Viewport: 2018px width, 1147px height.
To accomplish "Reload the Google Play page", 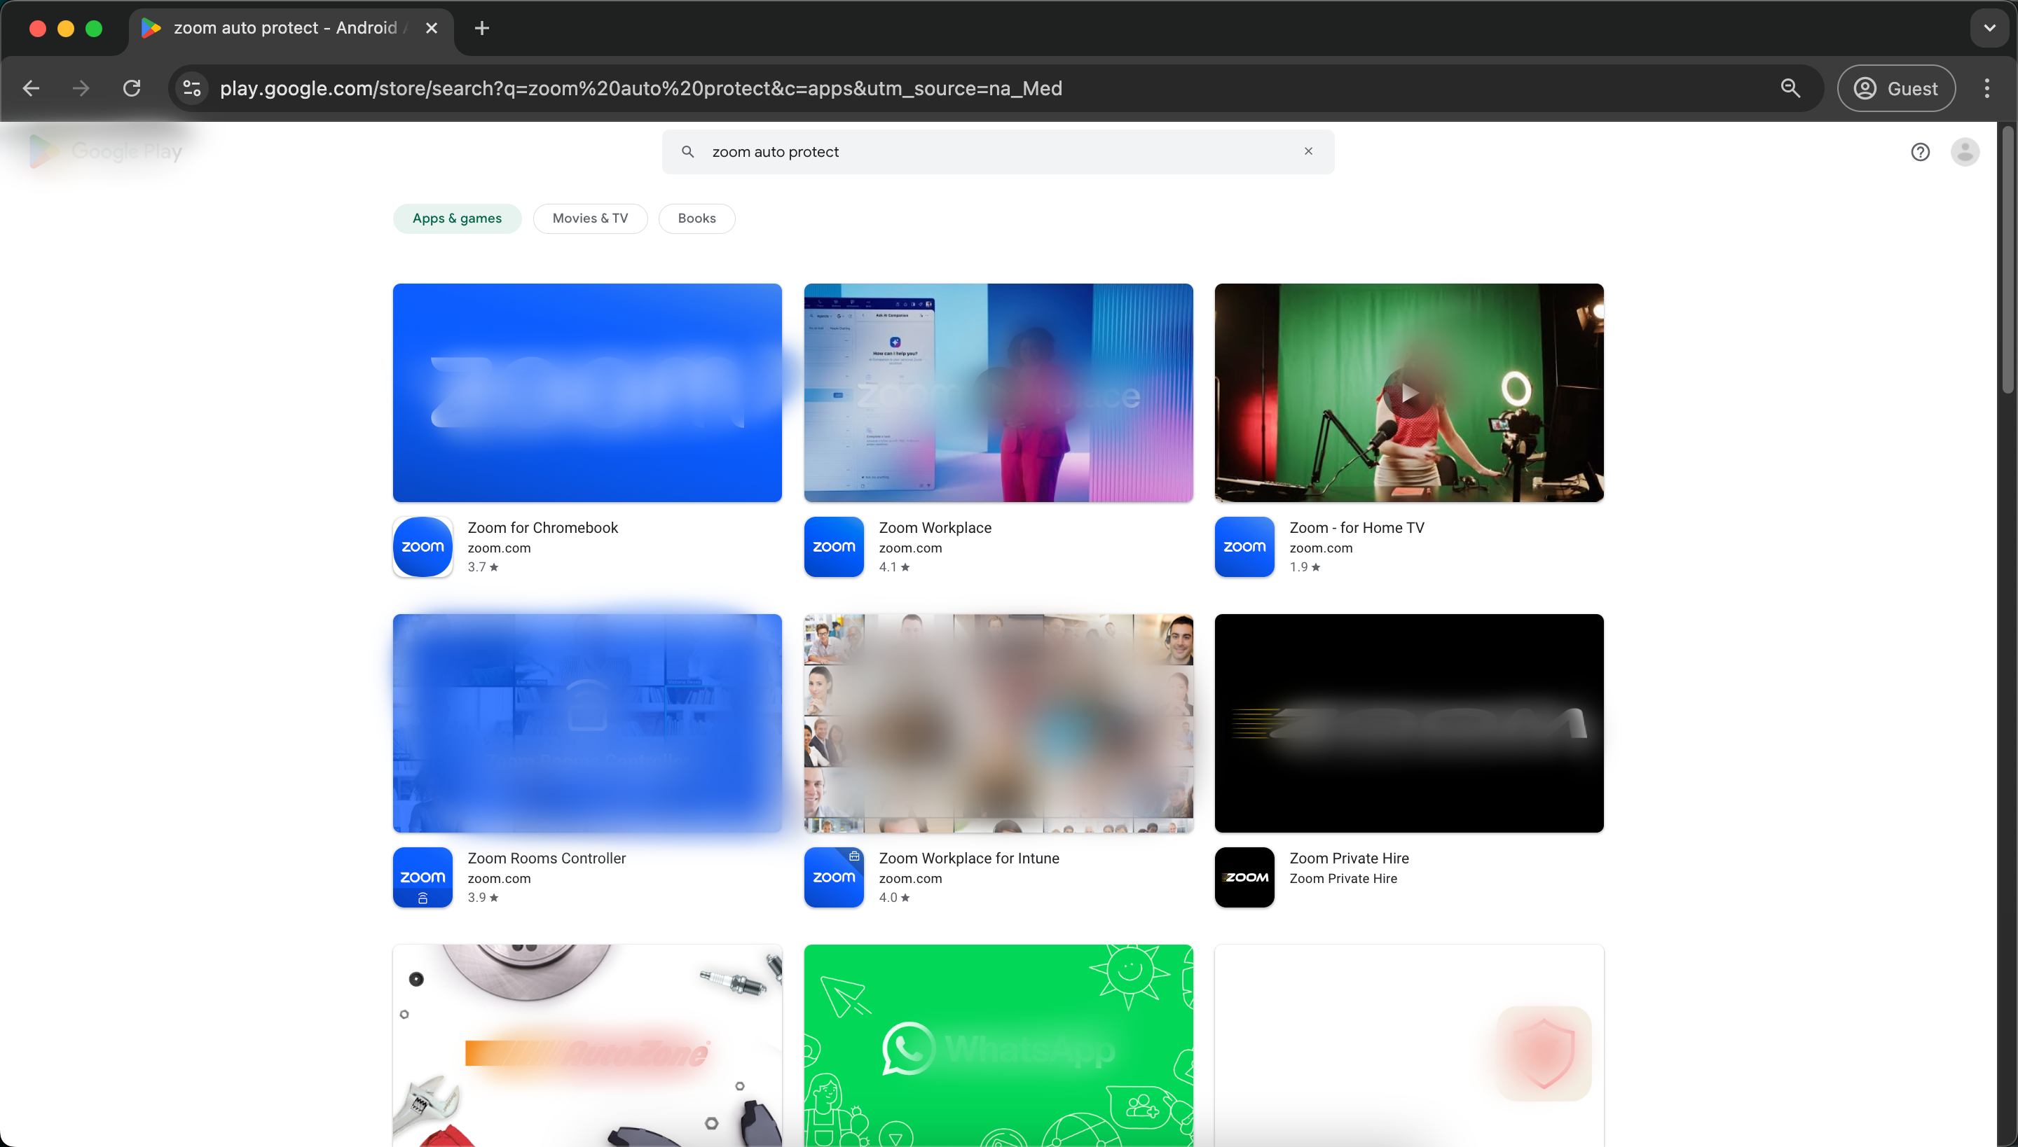I will (x=132, y=88).
